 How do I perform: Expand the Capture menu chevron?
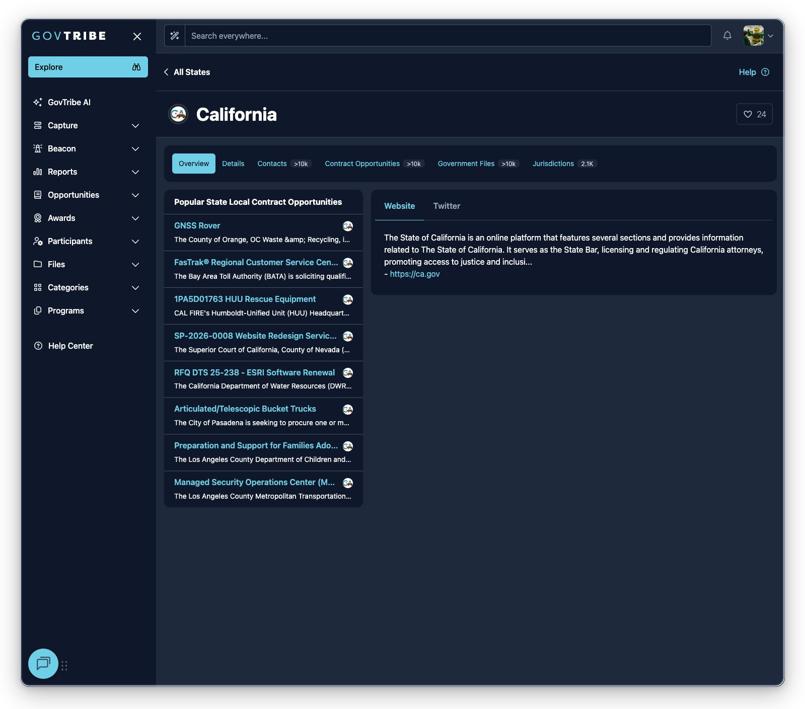coord(135,125)
